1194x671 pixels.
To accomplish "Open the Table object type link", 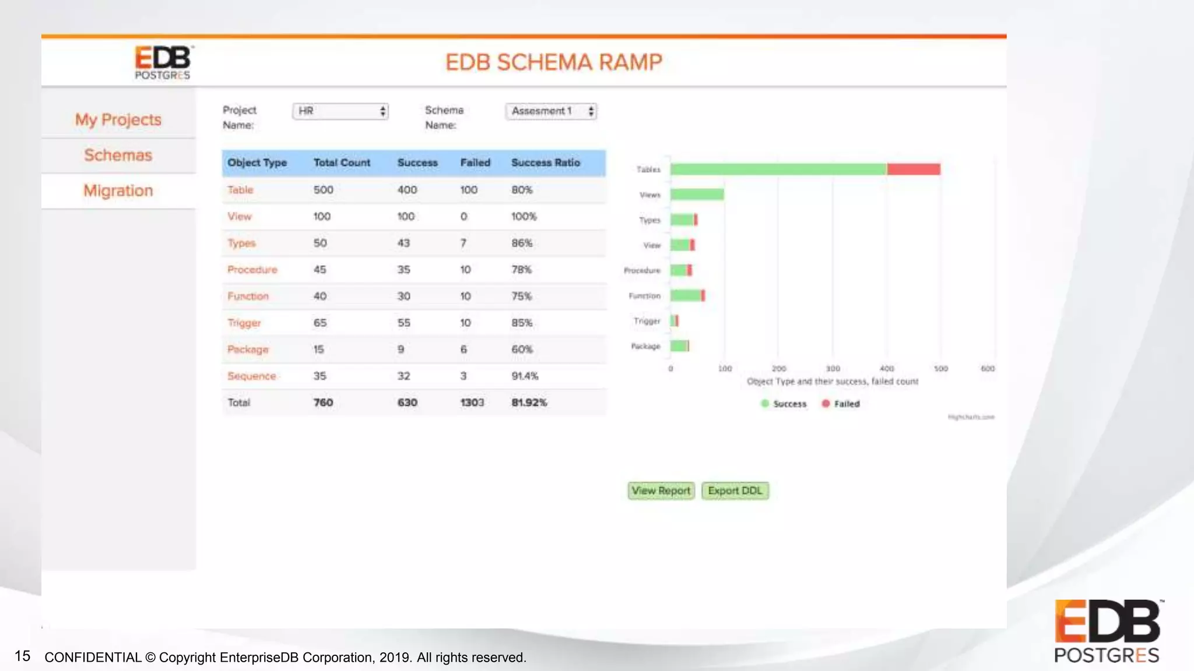I will 240,190.
